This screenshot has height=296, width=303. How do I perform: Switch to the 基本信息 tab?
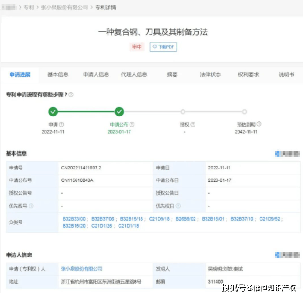click(x=58, y=74)
